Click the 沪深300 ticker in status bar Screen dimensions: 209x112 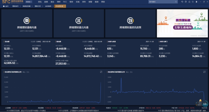150,108
